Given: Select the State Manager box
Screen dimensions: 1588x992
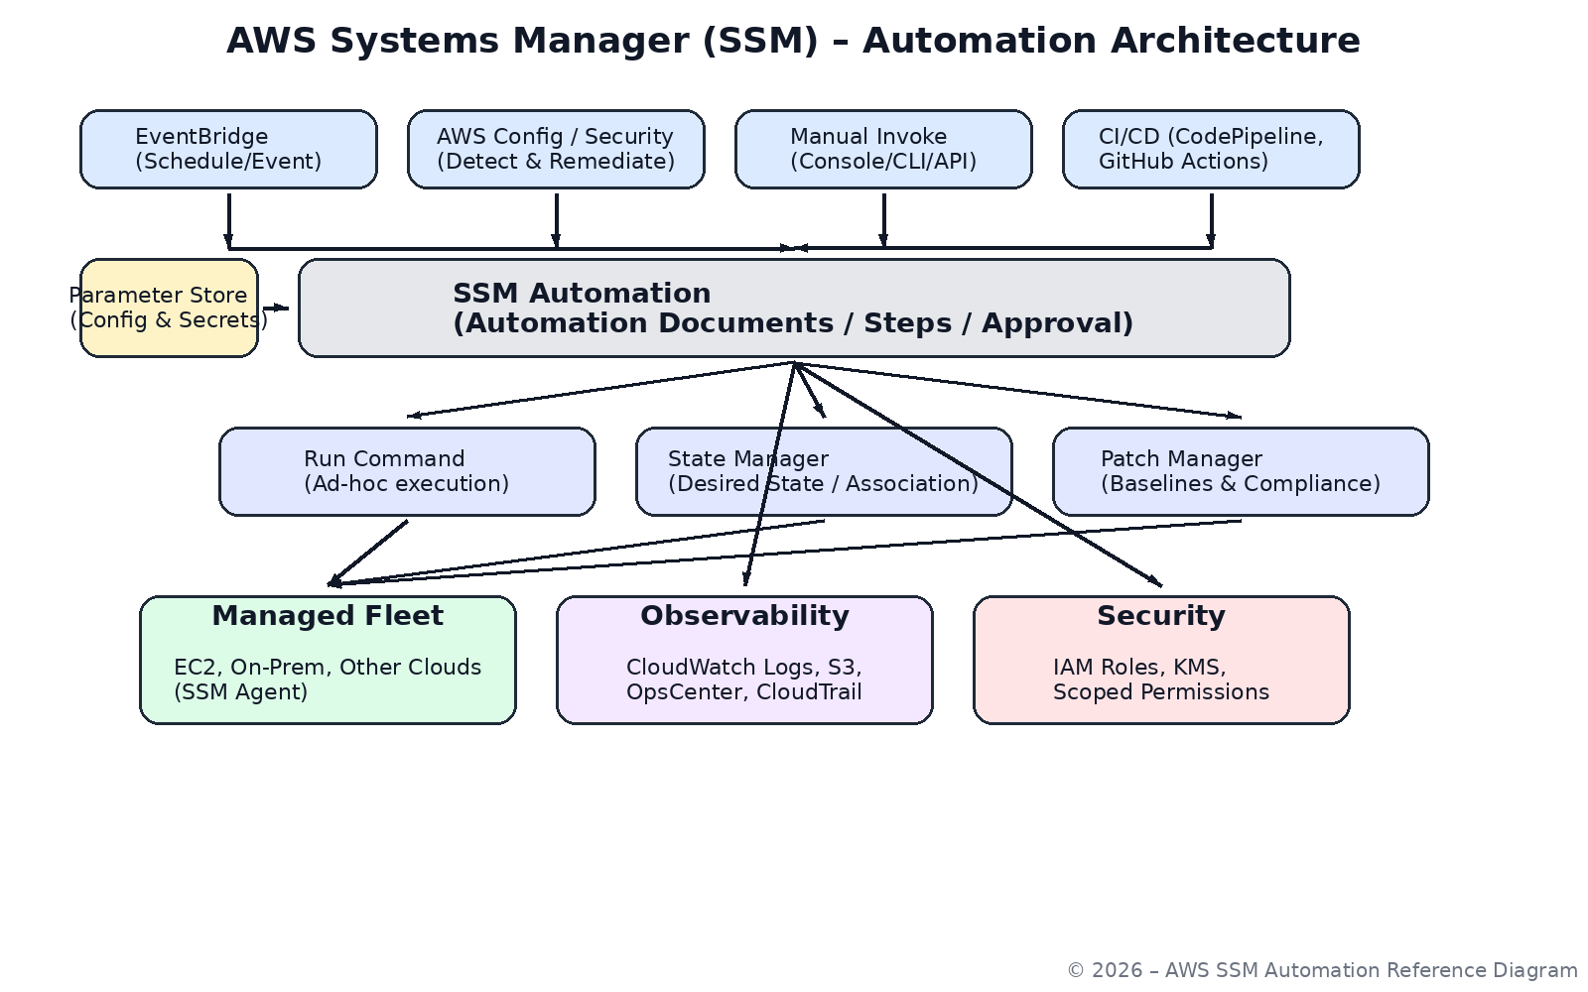Looking at the screenshot, I should click(824, 471).
